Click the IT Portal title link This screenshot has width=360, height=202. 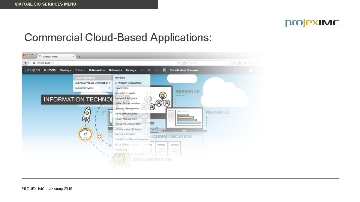click(50, 70)
